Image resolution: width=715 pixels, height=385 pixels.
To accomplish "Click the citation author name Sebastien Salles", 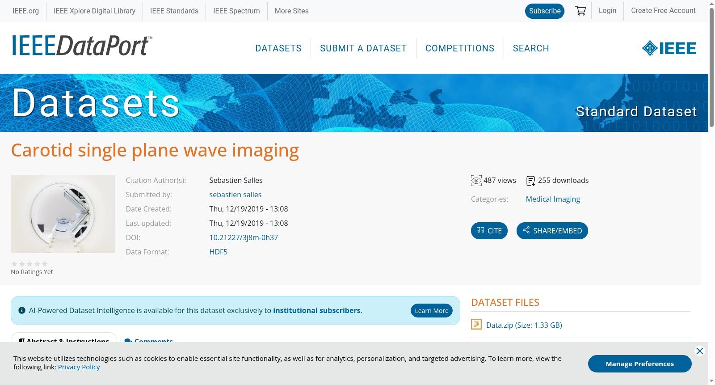I will coord(236,180).
